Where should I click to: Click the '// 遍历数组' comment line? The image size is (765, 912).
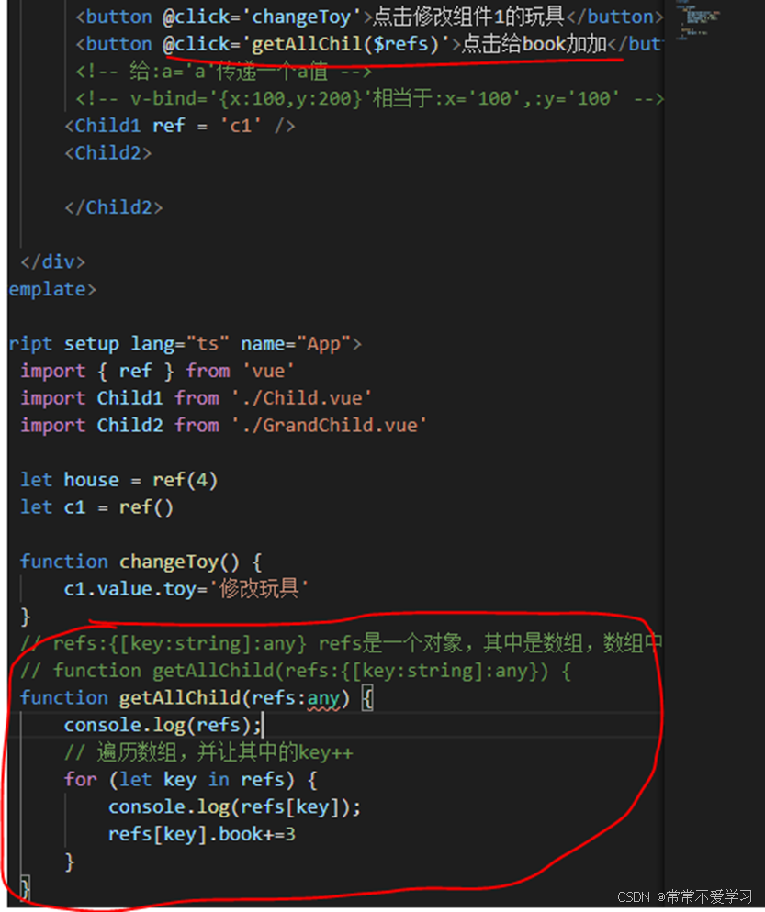point(208,752)
